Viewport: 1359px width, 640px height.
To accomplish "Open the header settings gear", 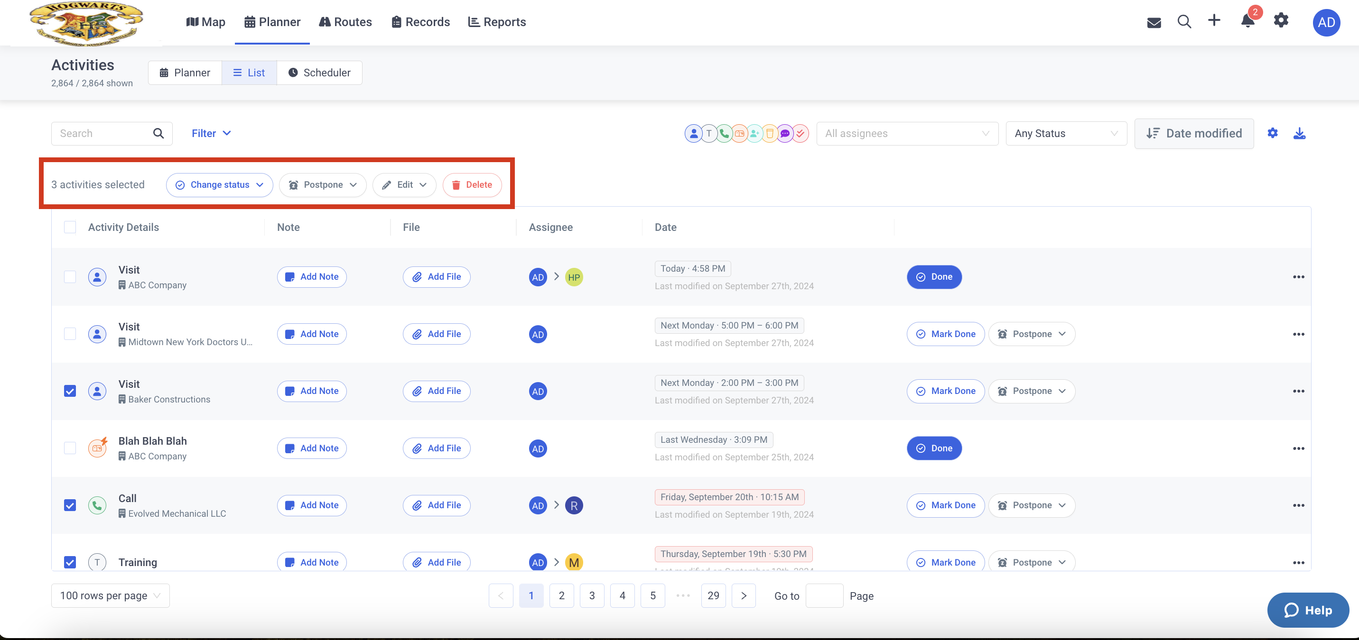I will click(1281, 20).
